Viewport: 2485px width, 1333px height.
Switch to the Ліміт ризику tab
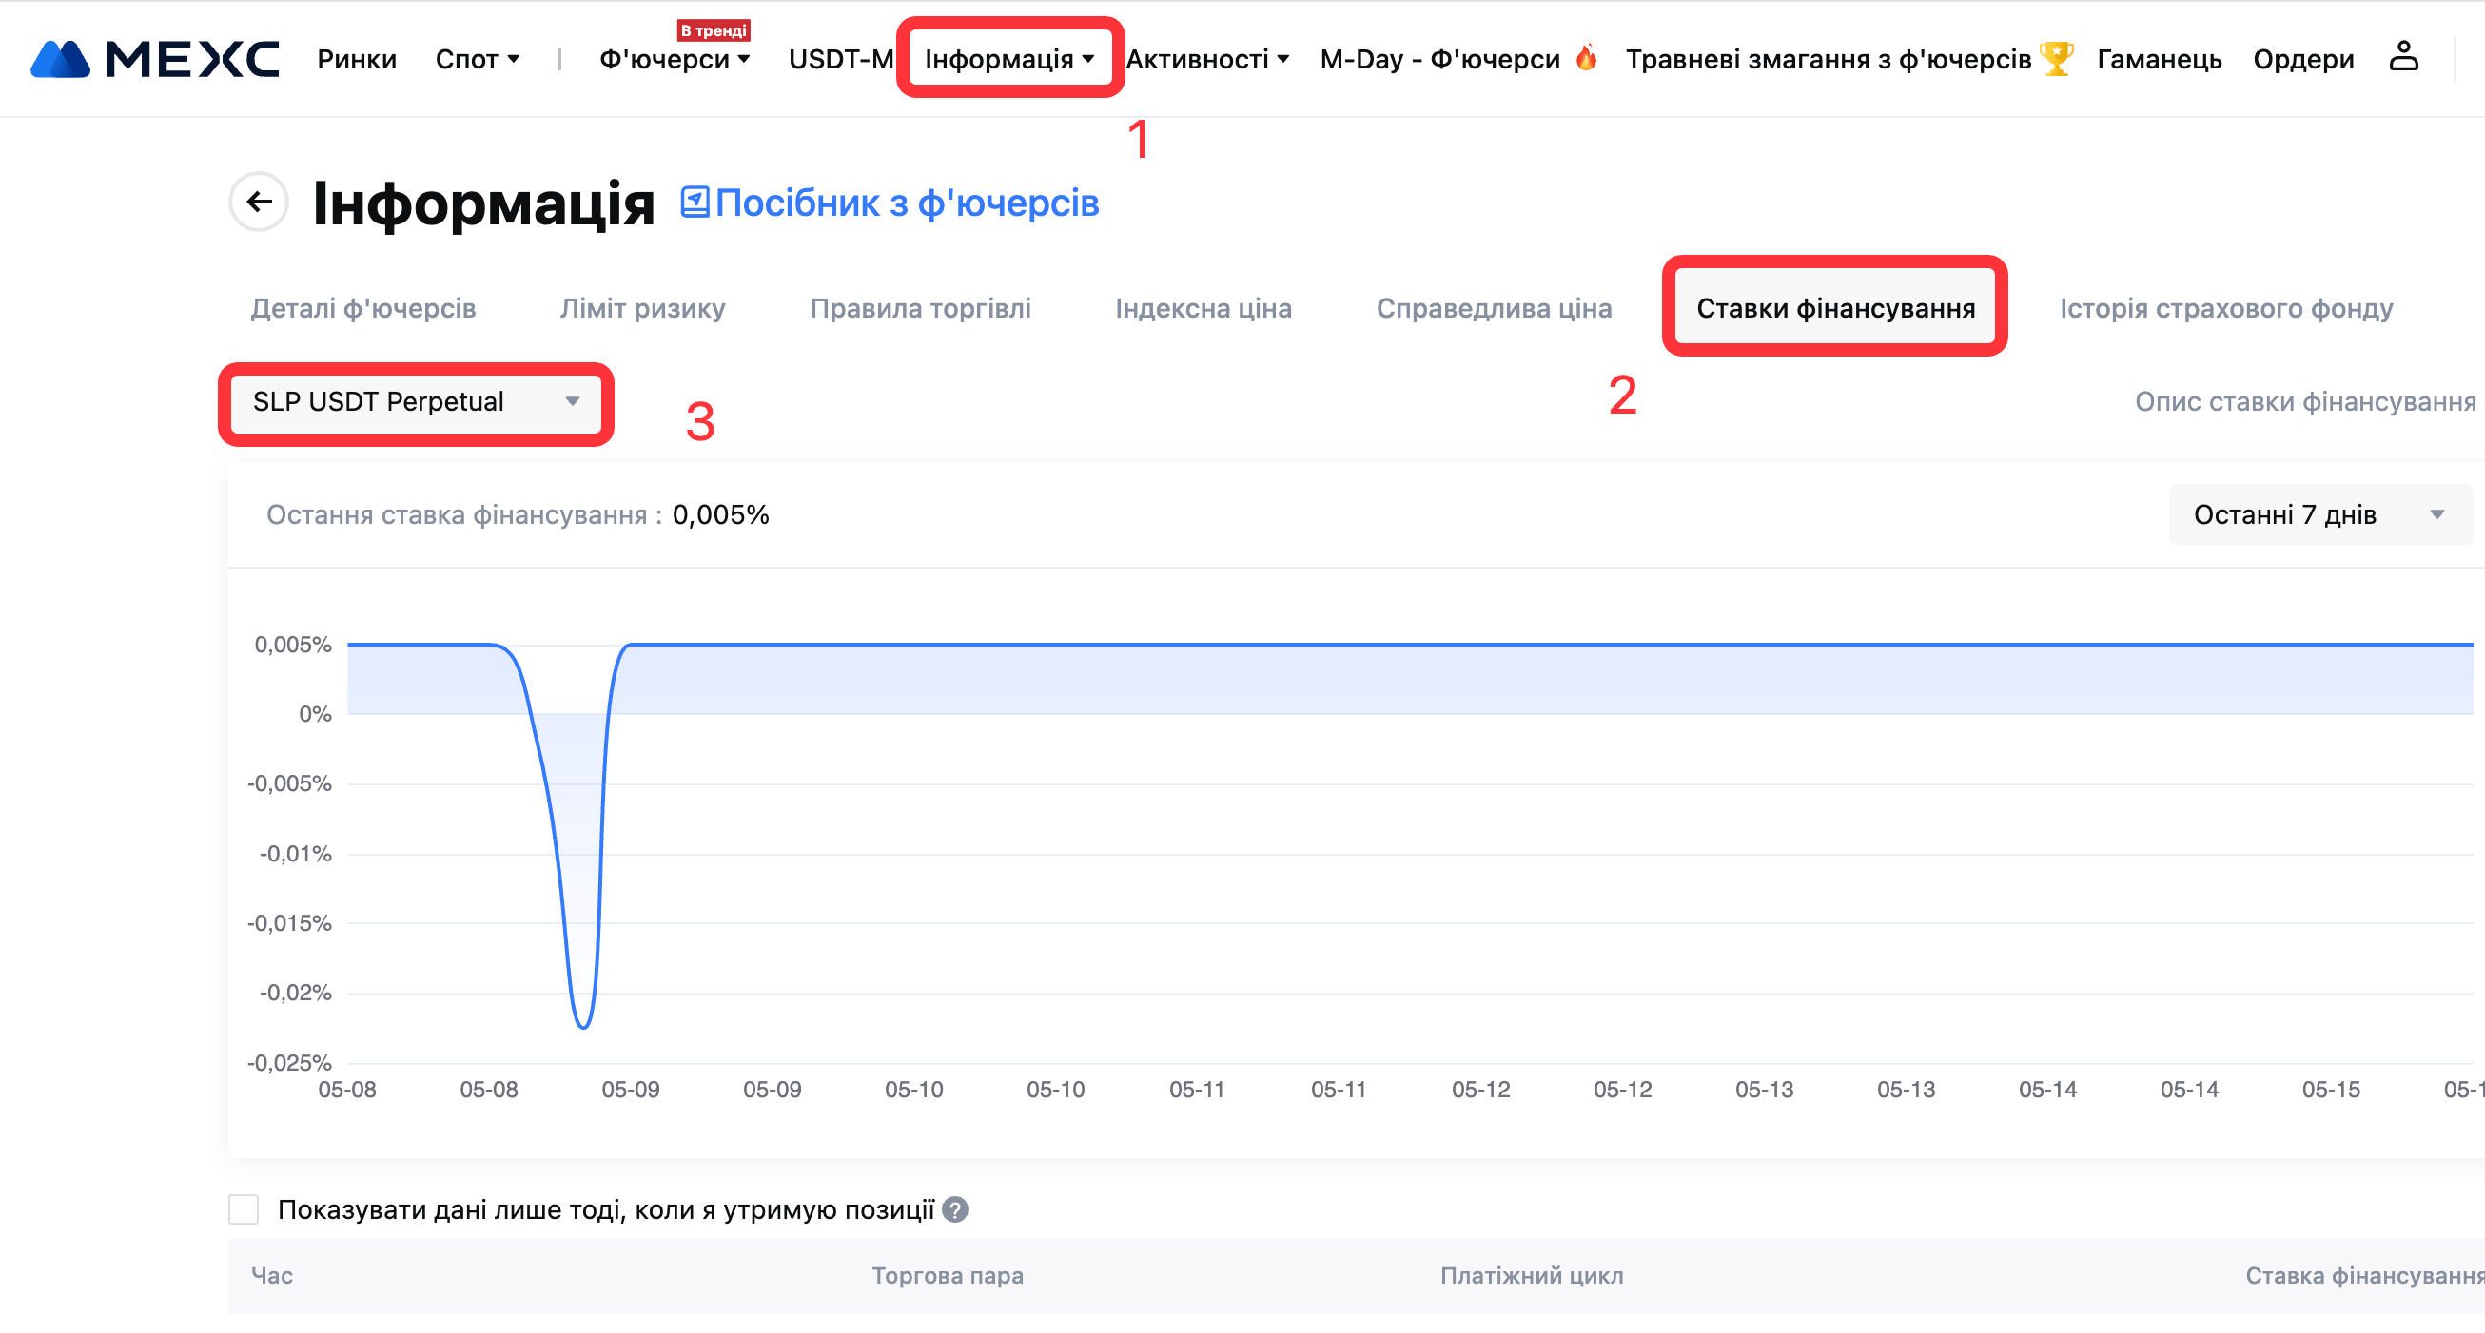point(642,308)
